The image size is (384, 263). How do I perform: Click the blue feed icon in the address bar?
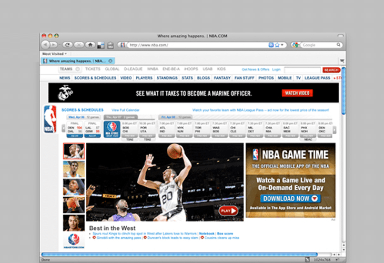271,45
